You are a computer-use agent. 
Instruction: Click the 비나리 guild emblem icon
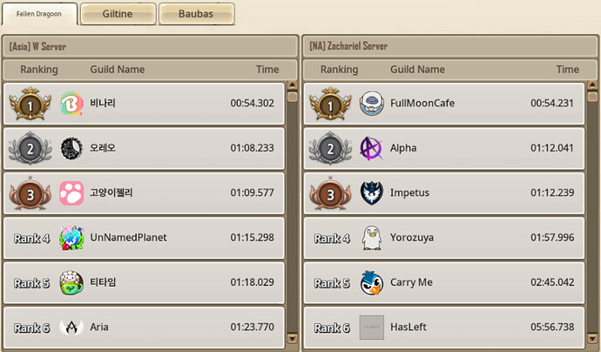pyautogui.click(x=71, y=104)
